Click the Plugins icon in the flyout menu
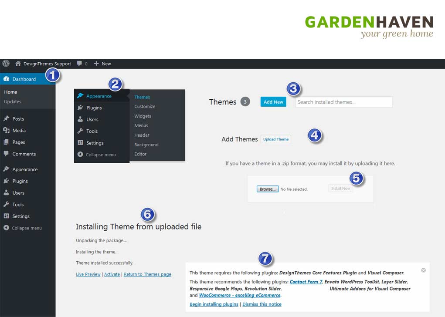This screenshot has height=317, width=445. [80, 108]
